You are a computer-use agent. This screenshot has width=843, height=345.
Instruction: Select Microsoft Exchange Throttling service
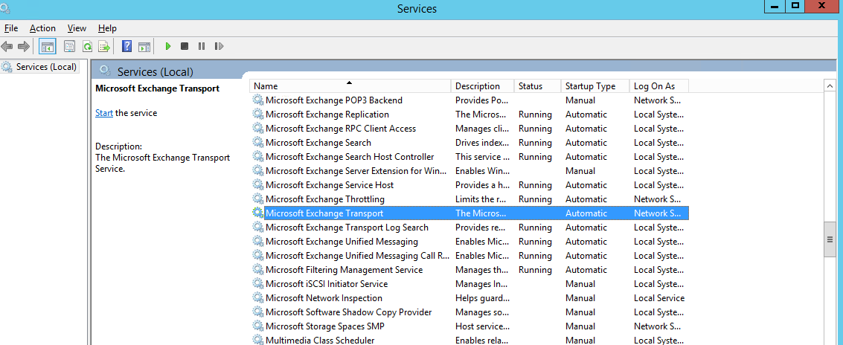pos(324,199)
